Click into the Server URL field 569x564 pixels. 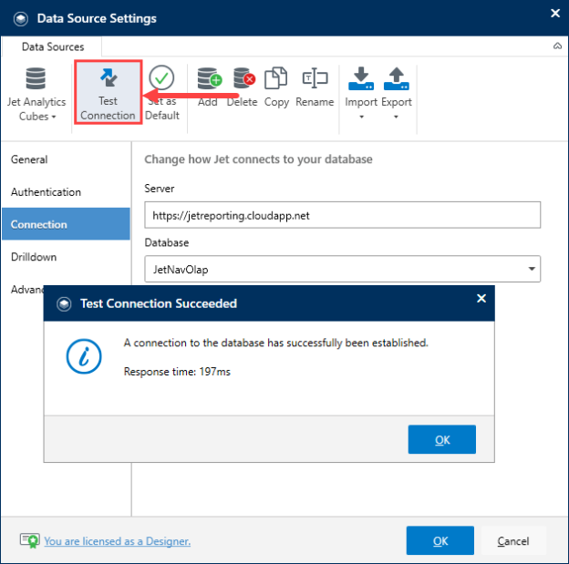coord(343,215)
